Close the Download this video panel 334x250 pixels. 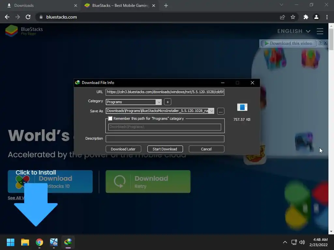tap(326, 43)
